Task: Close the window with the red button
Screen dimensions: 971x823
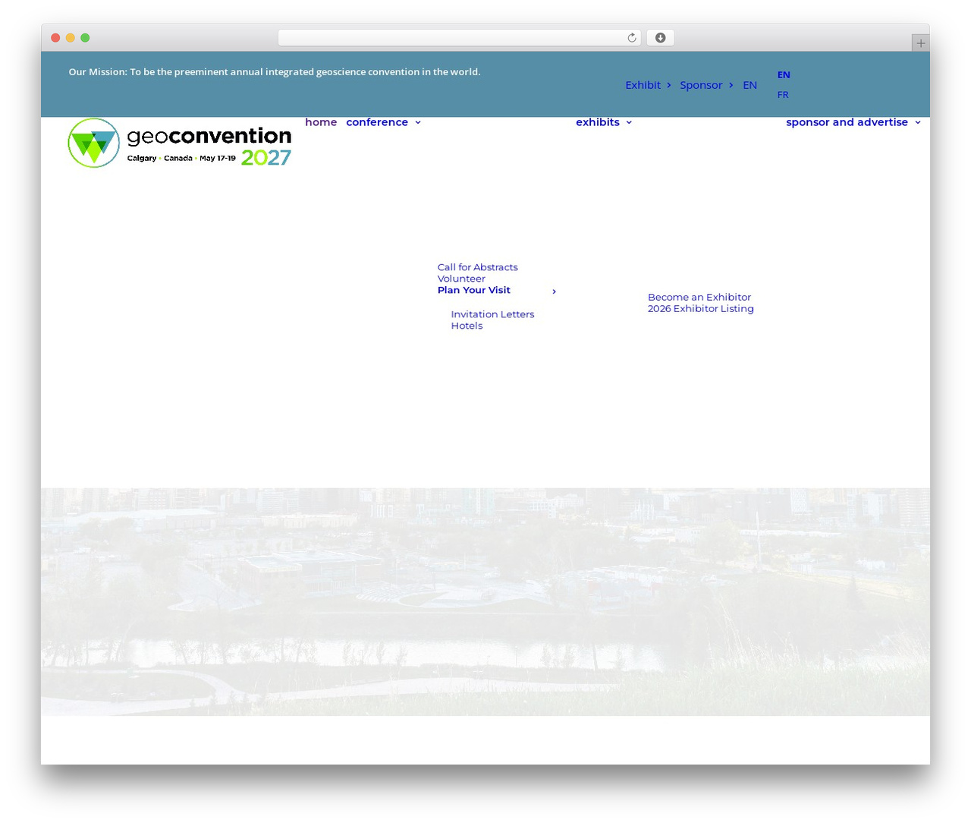Action: [55, 38]
